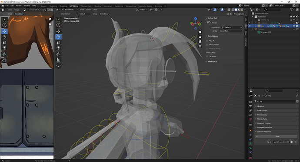The image size is (300, 162).
Task: Select the Select Box tool in the 3D viewport
Action: [x=58, y=20]
